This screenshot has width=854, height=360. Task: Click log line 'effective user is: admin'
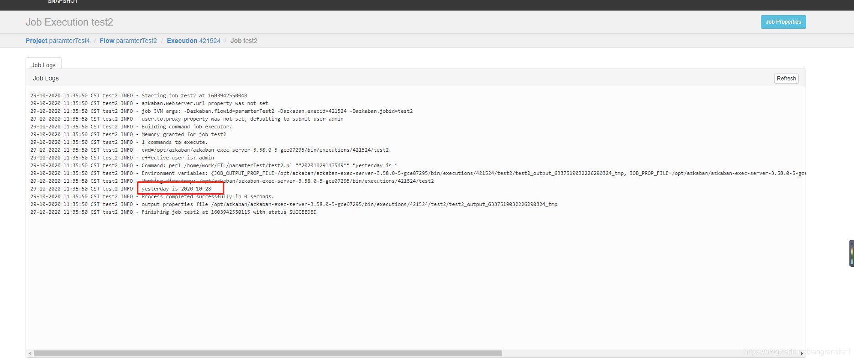pos(122,158)
